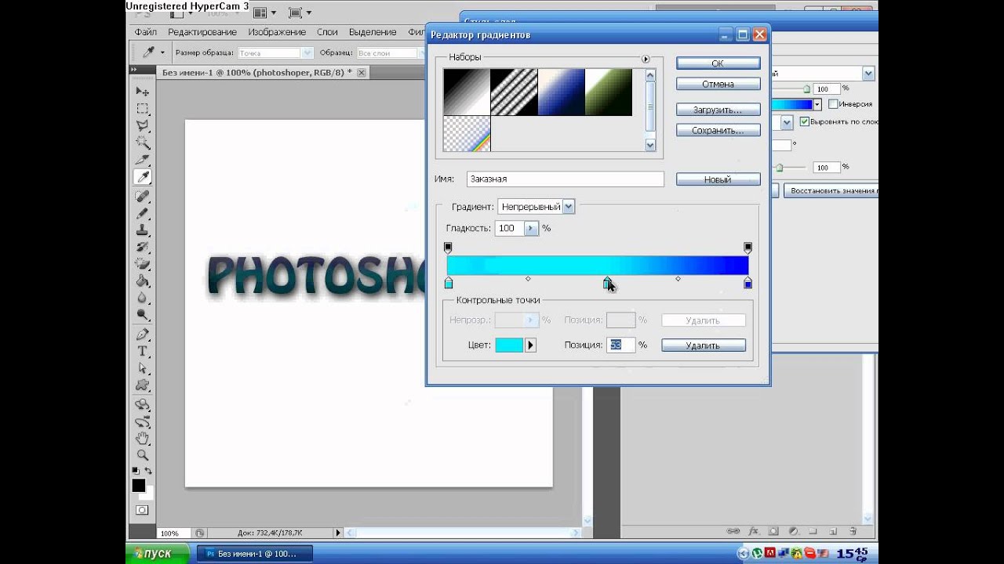Select the Brush tool
Screen dimensions: 1004x564
click(142, 213)
